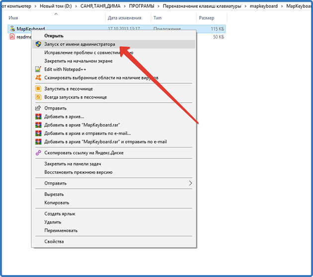Expand the Отправить submenu arrow

[x=190, y=183]
